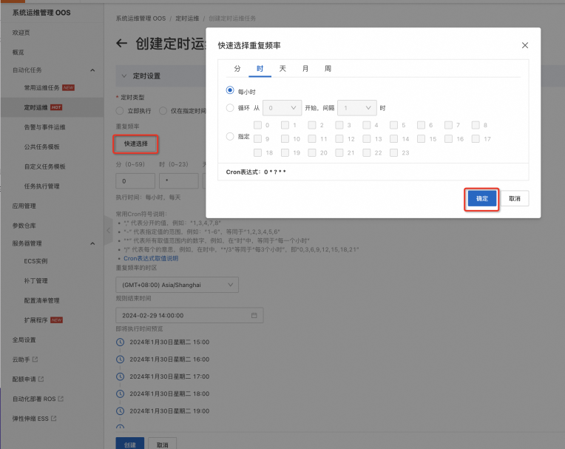Open 常用运维任务 in sidebar
This screenshot has height=449, width=565.
(x=42, y=87)
